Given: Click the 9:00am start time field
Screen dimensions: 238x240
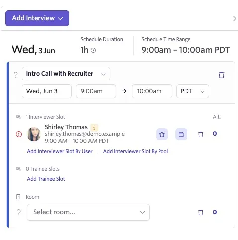Looking at the screenshot, I should (x=96, y=91).
